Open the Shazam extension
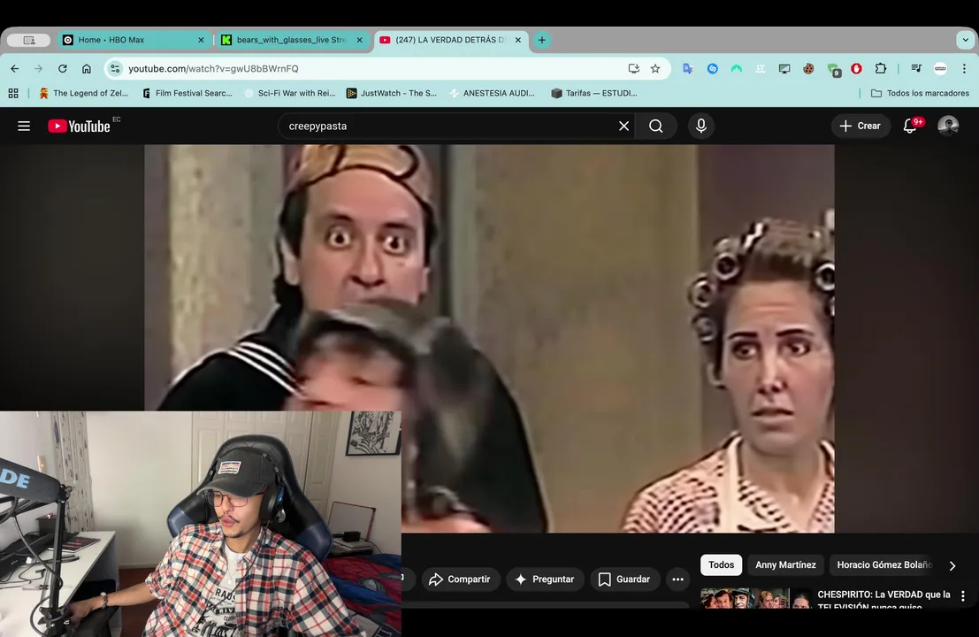979x637 pixels. pyautogui.click(x=713, y=69)
